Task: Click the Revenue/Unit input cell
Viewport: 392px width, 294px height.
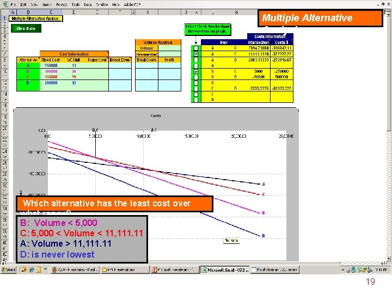Action: click(169, 54)
